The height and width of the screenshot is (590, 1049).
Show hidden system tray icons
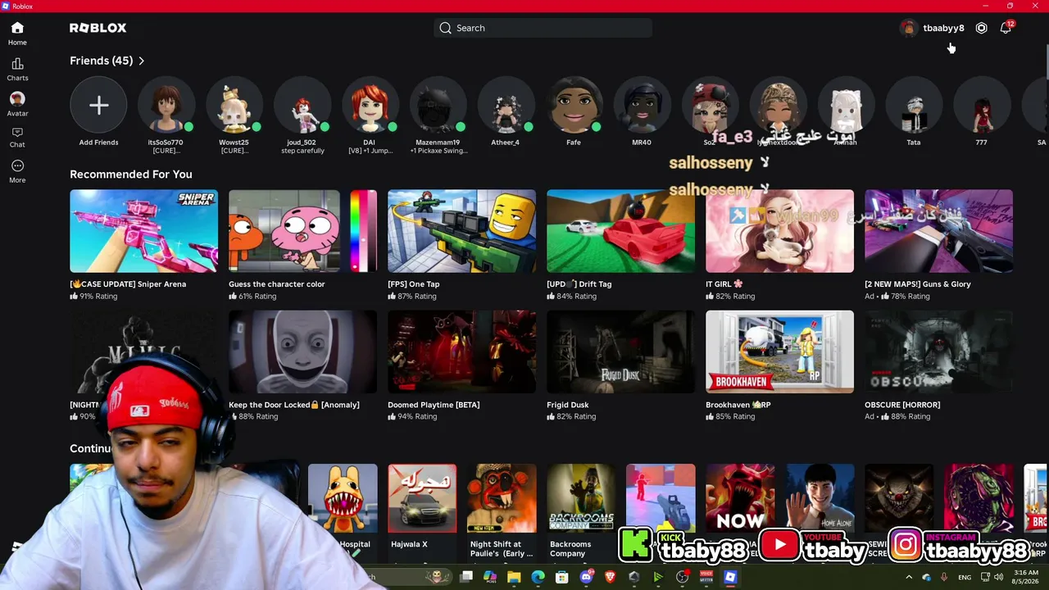(908, 577)
